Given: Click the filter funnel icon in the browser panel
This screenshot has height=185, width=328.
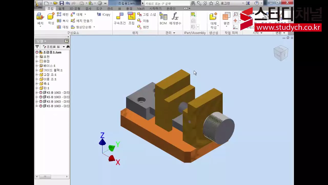Looking at the screenshot, I should (x=37, y=47).
